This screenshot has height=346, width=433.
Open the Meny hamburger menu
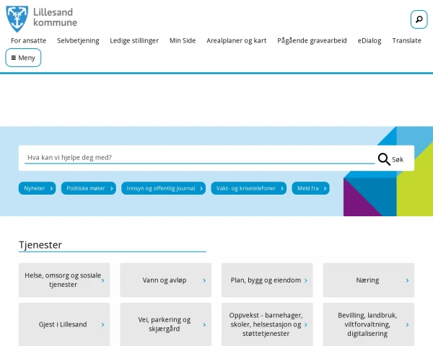click(23, 58)
